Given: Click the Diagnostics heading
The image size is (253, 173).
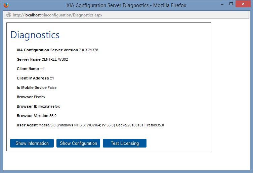Looking at the screenshot, I should tap(35, 35).
